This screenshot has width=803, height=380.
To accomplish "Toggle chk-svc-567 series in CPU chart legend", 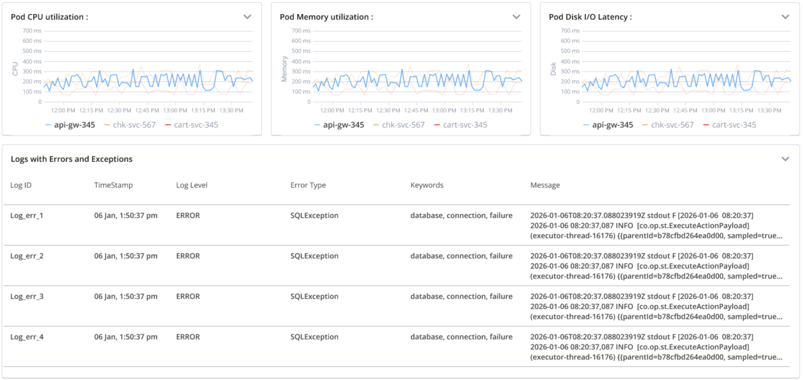I will click(134, 125).
